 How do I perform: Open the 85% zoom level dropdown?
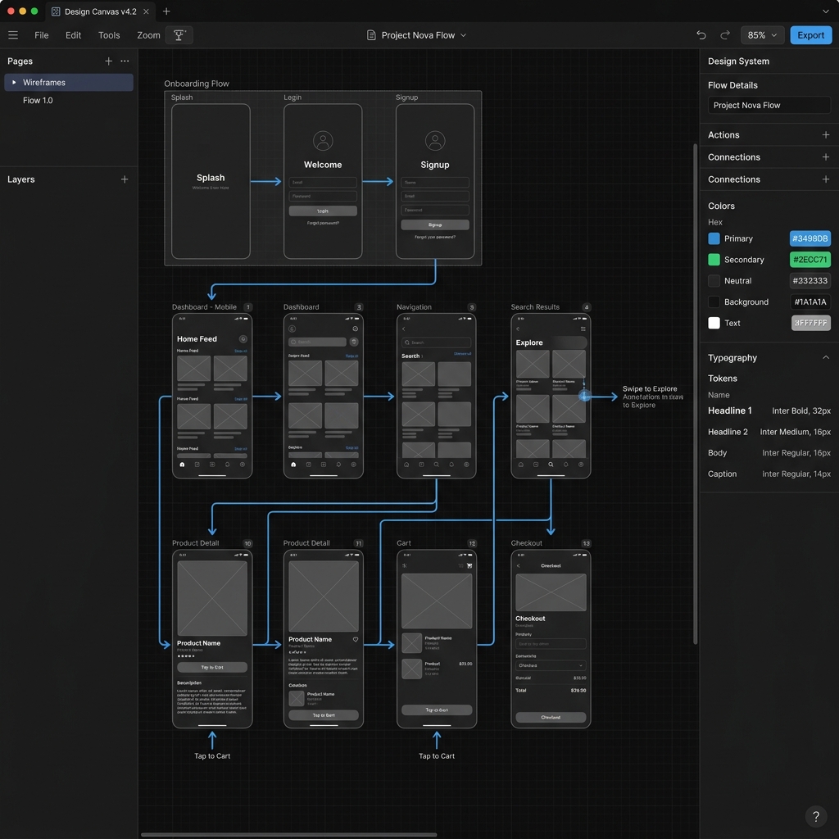coord(762,34)
